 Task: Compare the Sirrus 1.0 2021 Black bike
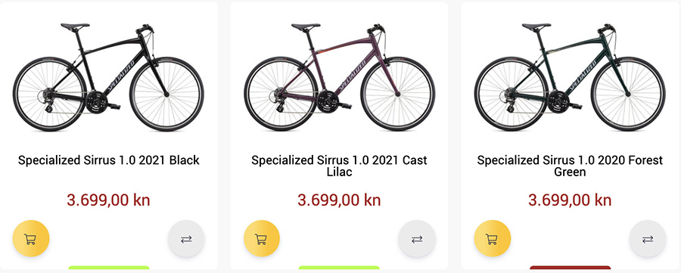[x=186, y=239]
